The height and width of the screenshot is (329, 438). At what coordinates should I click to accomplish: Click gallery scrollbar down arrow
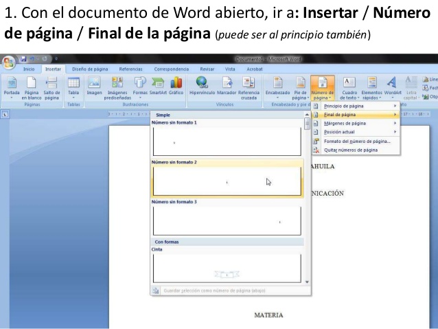tap(307, 282)
